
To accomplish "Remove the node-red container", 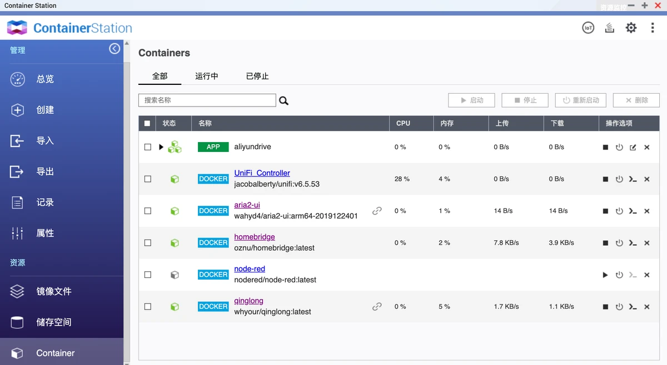I will point(647,275).
